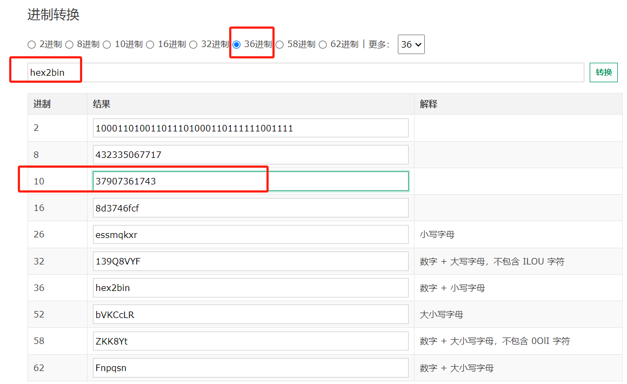Pick the 32进制 radio button
The width and height of the screenshot is (627, 384).
(194, 44)
